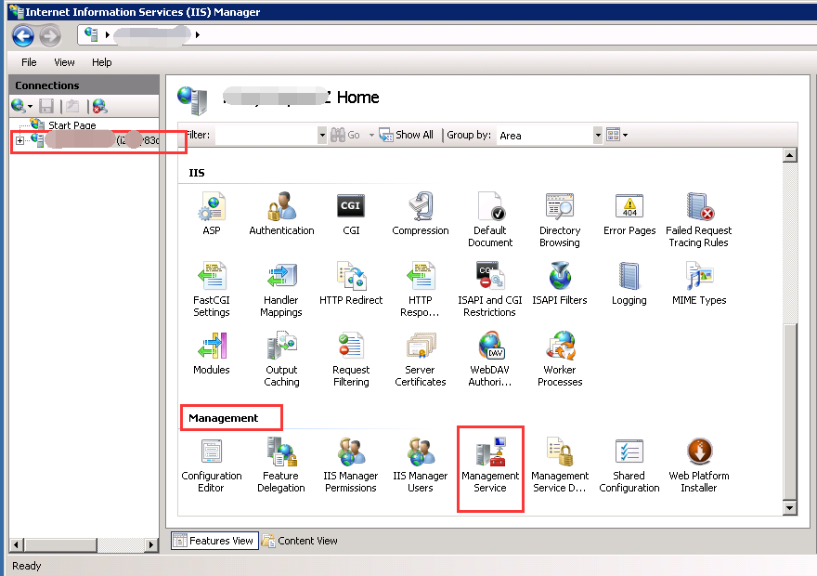Select Start Page in Connections tree
Screen dimensions: 817x576
coord(71,125)
